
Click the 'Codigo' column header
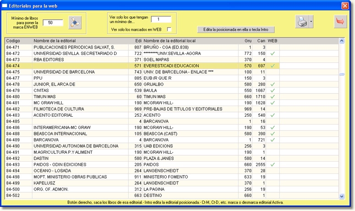point(19,41)
